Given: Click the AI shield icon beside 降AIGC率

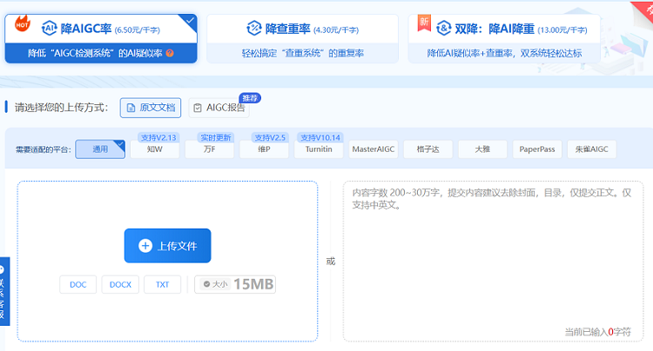Looking at the screenshot, I should tap(49, 28).
